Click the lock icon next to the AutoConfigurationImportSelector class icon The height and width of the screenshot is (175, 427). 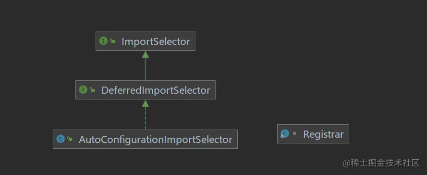click(x=70, y=139)
